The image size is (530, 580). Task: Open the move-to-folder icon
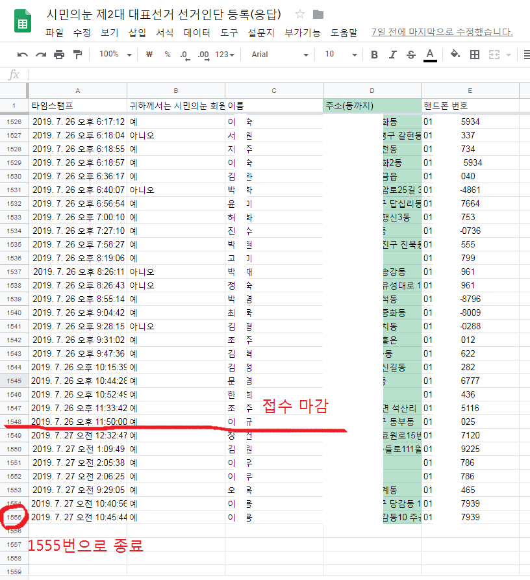(318, 14)
